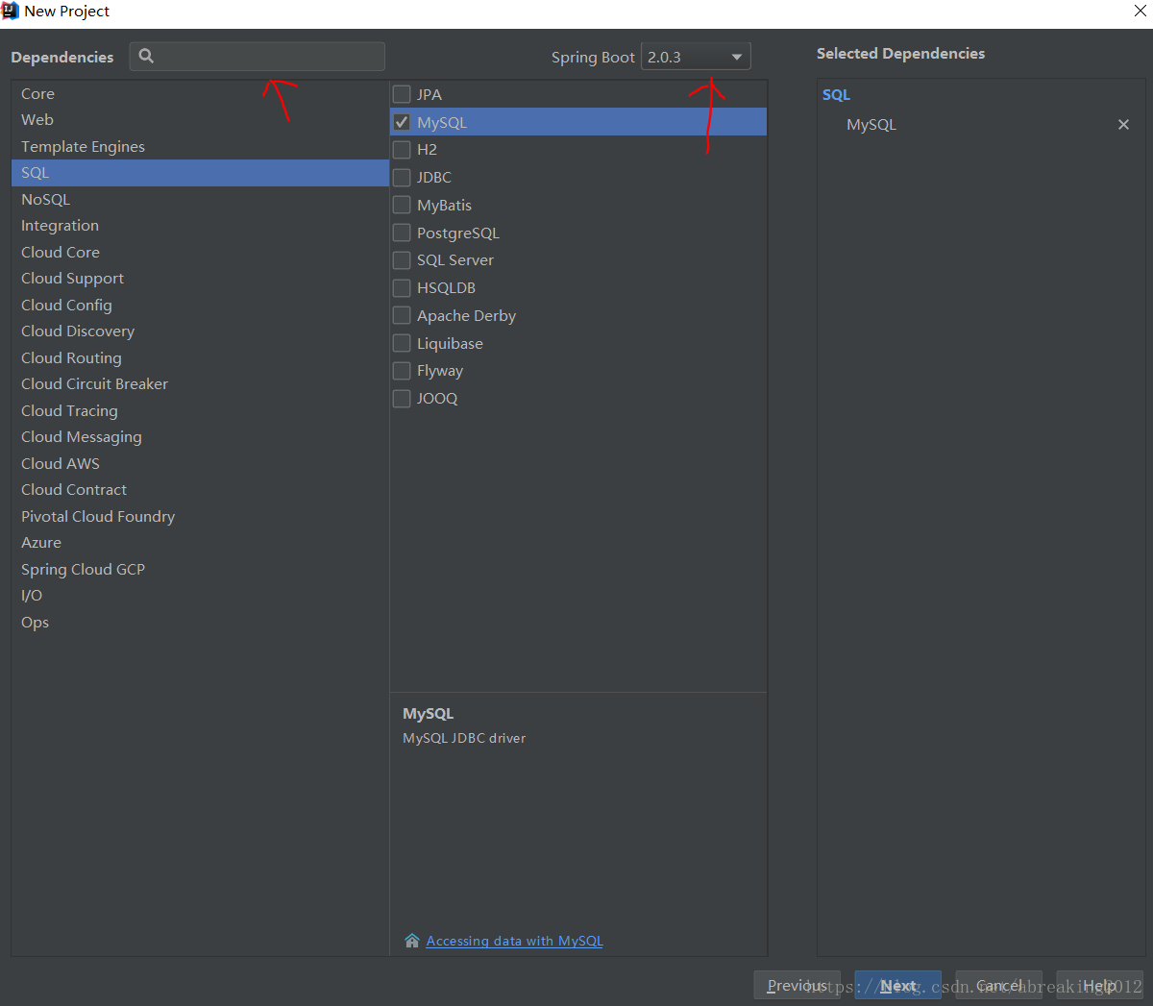Choose the Template Engines category
The height and width of the screenshot is (1006, 1153).
200,146
